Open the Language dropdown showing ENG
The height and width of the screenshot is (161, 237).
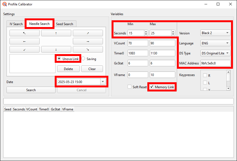coord(215,43)
